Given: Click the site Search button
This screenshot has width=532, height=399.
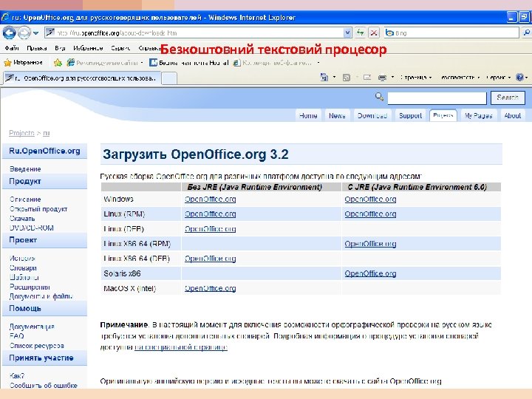Looking at the screenshot, I should (508, 98).
